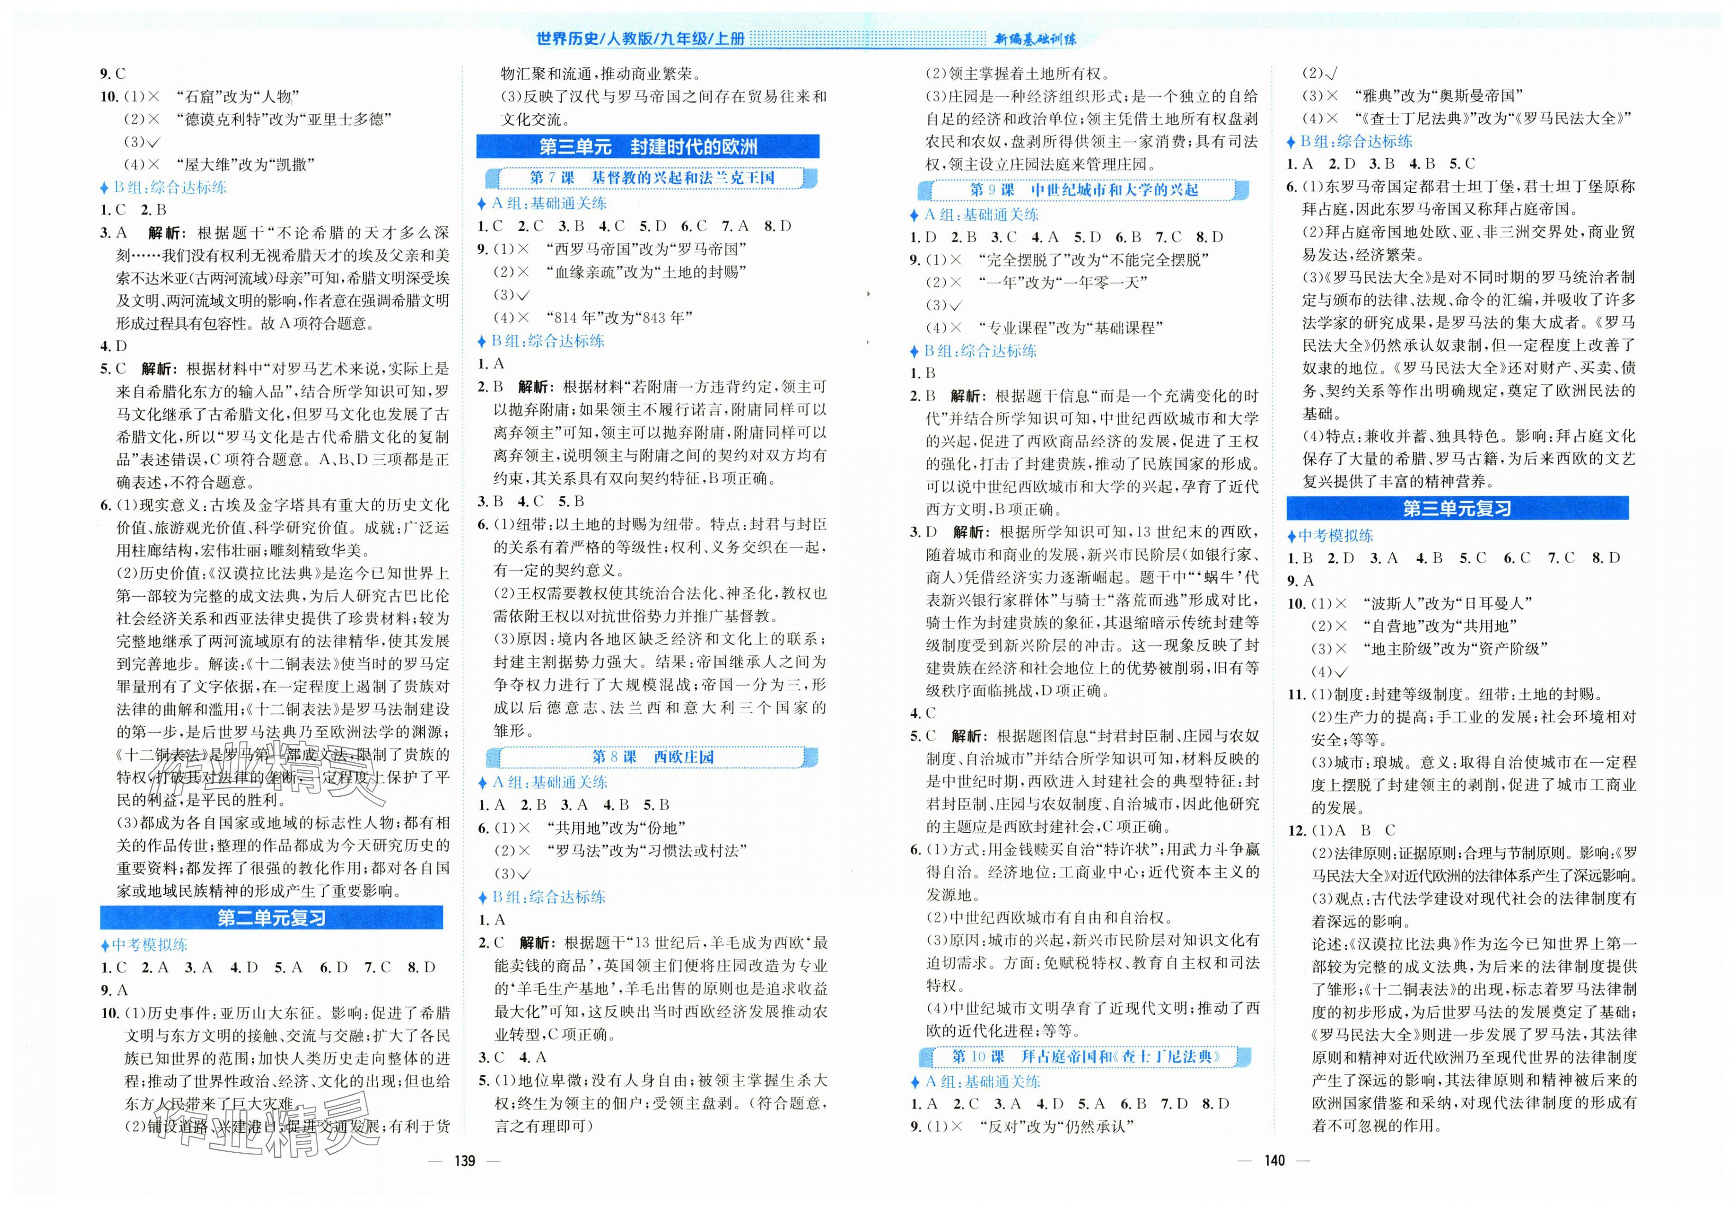Screen dimensions: 1733x1209
Task: Click the correction “波斯人”改为“日耳曼人”
Action: (x=1448, y=603)
